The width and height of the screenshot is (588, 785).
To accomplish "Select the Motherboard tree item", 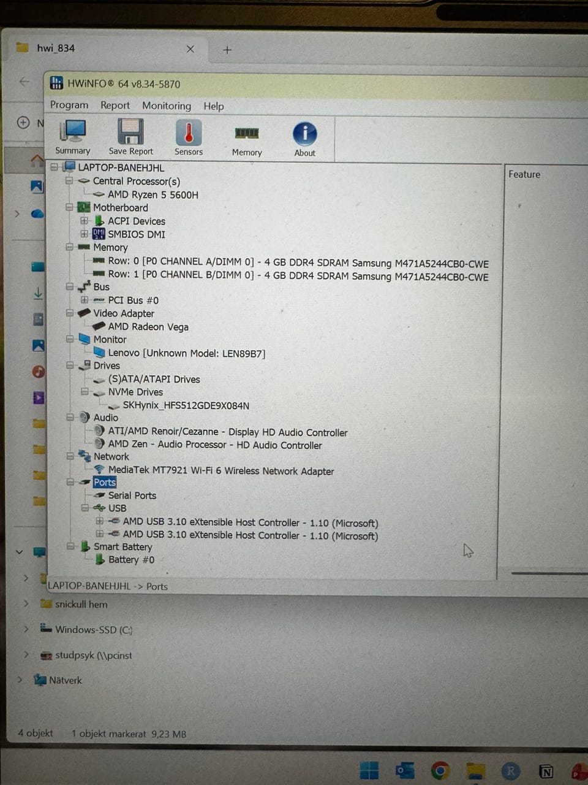I will click(x=121, y=208).
